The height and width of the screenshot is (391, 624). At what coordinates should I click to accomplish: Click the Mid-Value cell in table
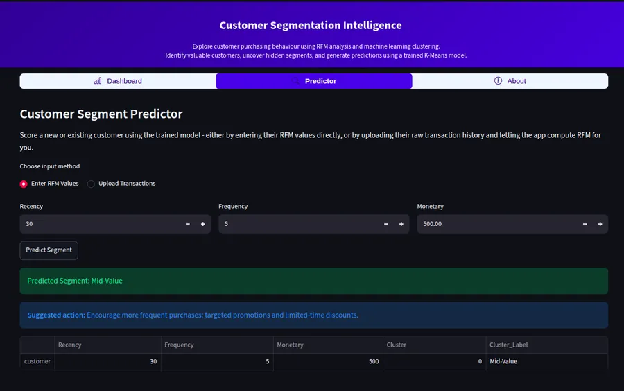coord(547,362)
